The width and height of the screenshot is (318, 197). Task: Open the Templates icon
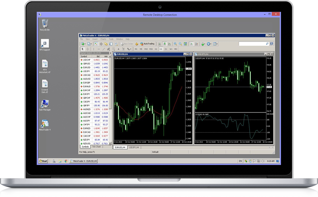tap(214, 44)
